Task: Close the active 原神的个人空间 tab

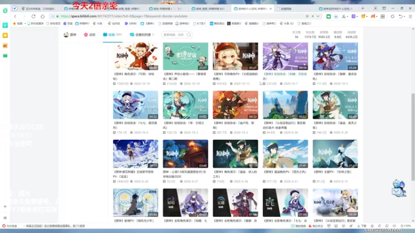Action: tap(270, 9)
